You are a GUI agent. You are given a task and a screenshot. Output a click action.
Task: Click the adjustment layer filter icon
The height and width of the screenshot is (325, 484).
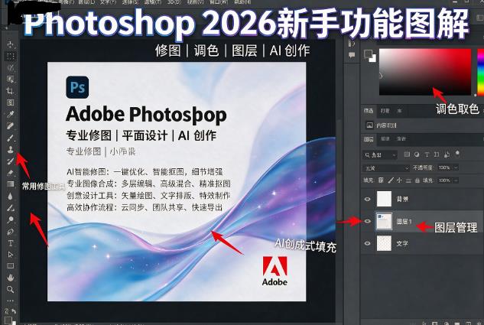click(417, 154)
